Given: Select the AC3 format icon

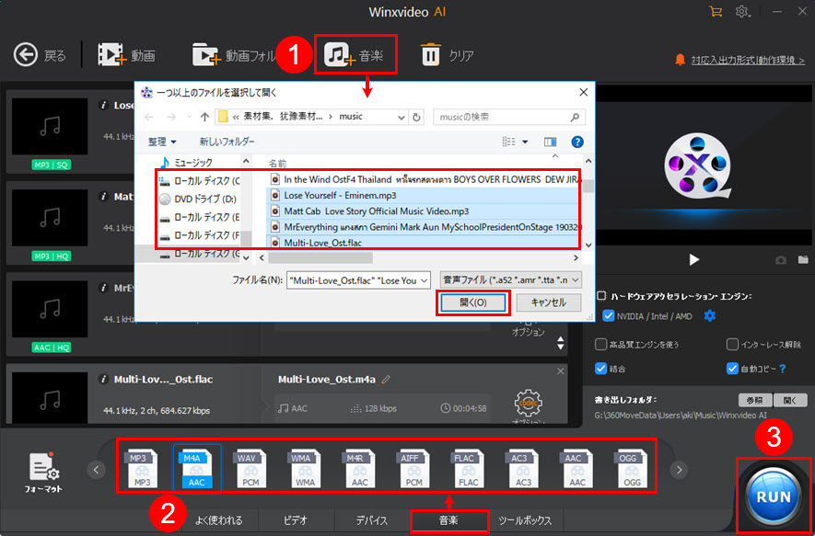Looking at the screenshot, I should (x=523, y=470).
